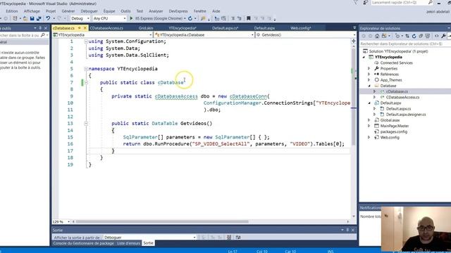Click Sync with Active Document icon
Image resolution: width=451 pixels, height=253 pixels.
click(407, 36)
